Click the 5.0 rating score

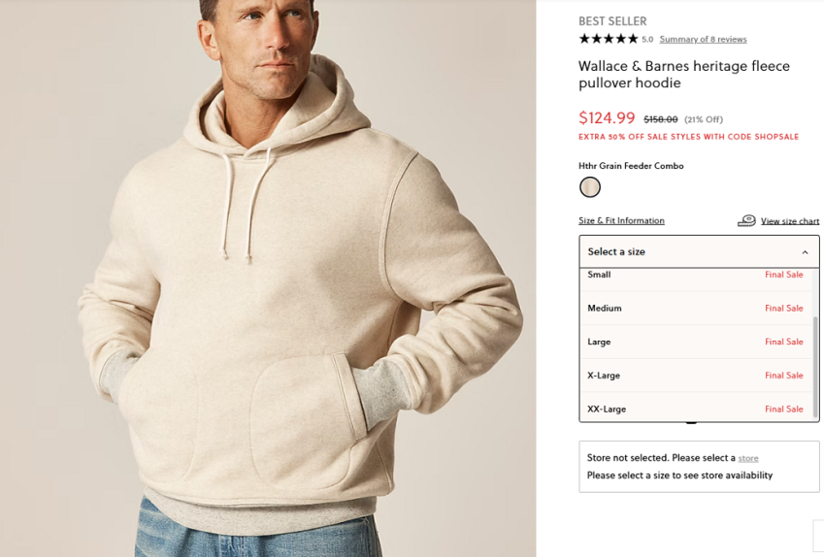pyautogui.click(x=647, y=40)
